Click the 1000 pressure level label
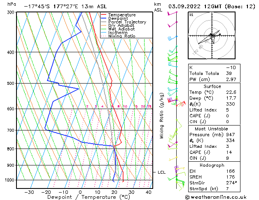Viewport: 259px width, 200px height. pos(11,180)
